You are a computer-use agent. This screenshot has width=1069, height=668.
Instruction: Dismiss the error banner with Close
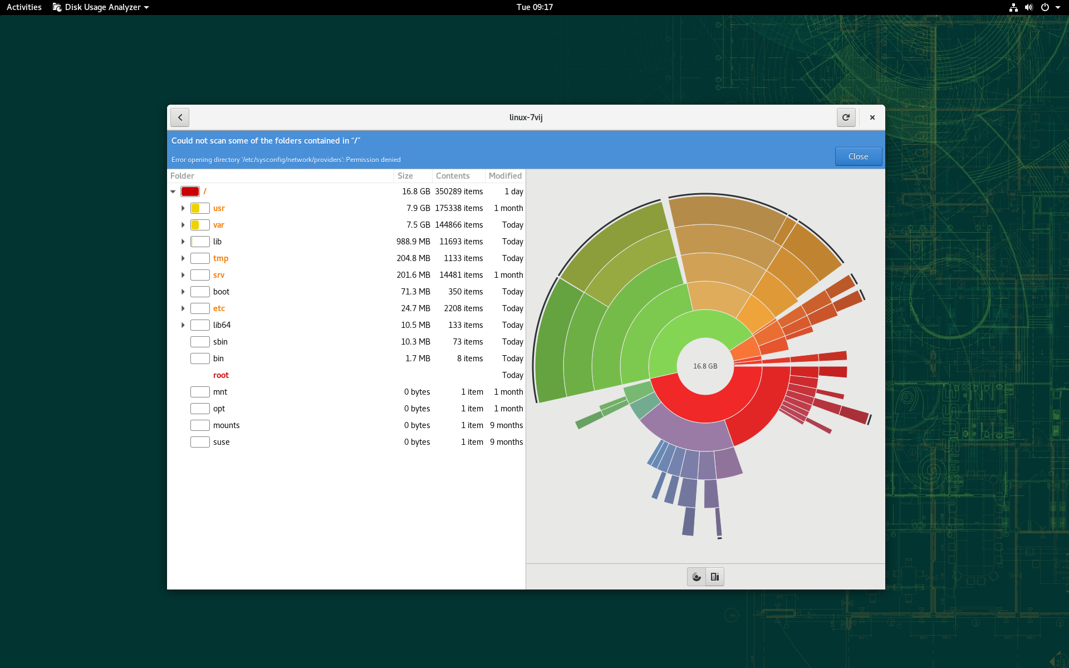click(x=858, y=156)
